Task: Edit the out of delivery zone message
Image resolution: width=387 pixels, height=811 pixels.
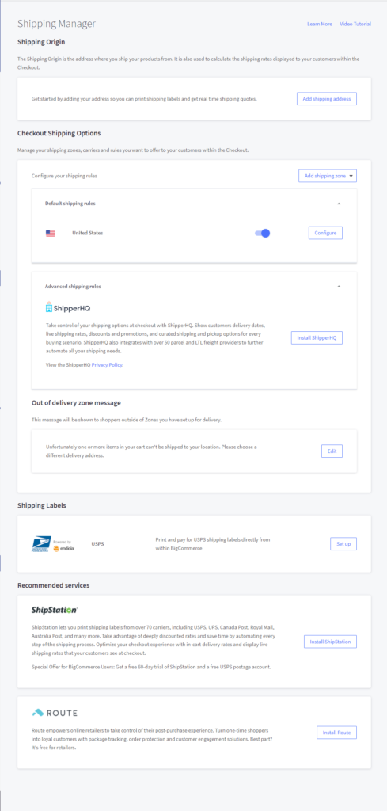Action: pos(332,451)
